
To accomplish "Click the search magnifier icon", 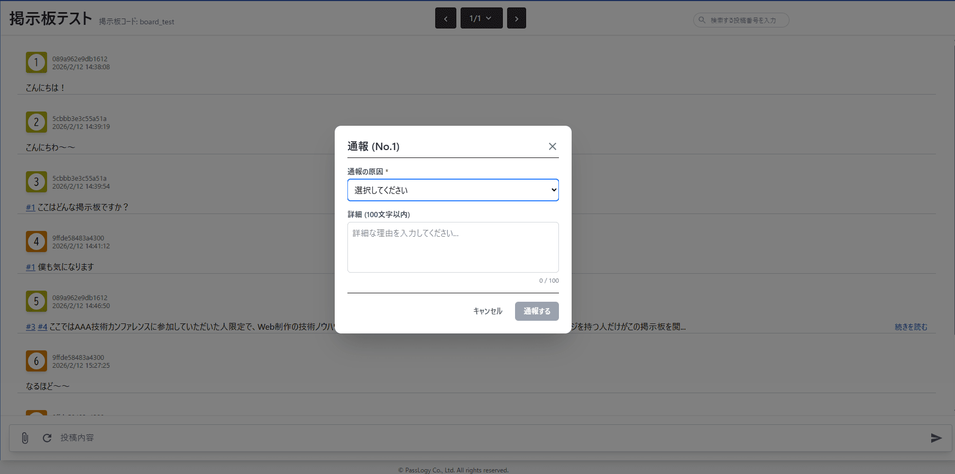I will point(702,20).
